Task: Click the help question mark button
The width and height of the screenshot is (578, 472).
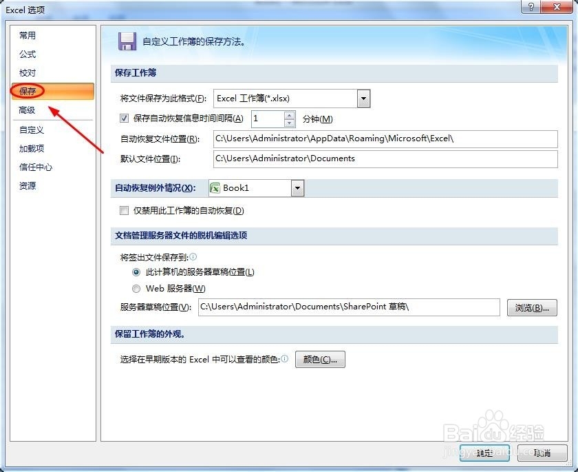Action: click(x=531, y=7)
